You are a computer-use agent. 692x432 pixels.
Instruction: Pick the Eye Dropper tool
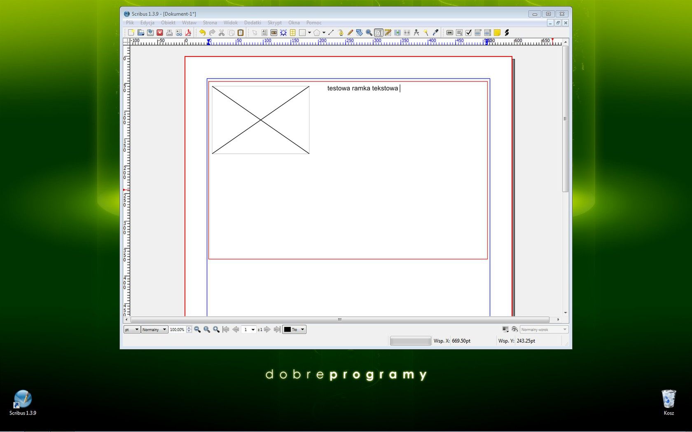(x=435, y=33)
